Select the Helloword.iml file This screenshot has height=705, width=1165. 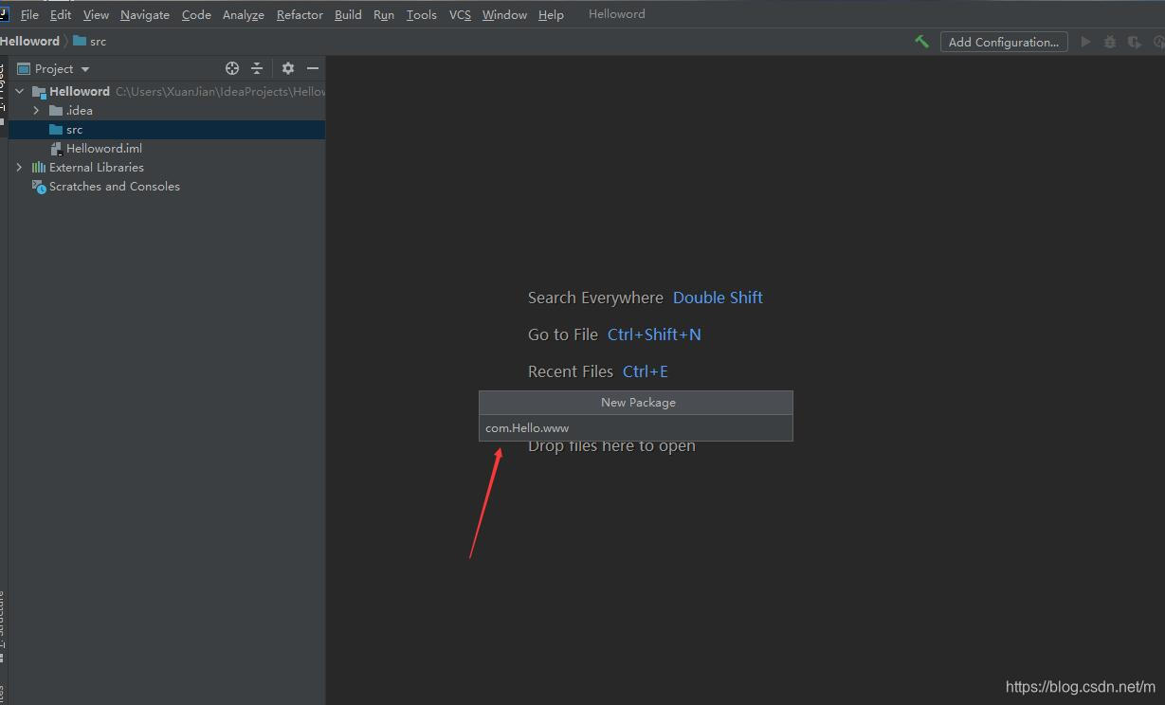click(104, 149)
